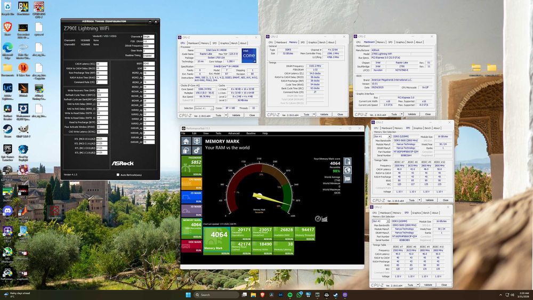Open the system information monitor icon in PerformanceTest
This screenshot has width=533, height=300.
coord(197,141)
